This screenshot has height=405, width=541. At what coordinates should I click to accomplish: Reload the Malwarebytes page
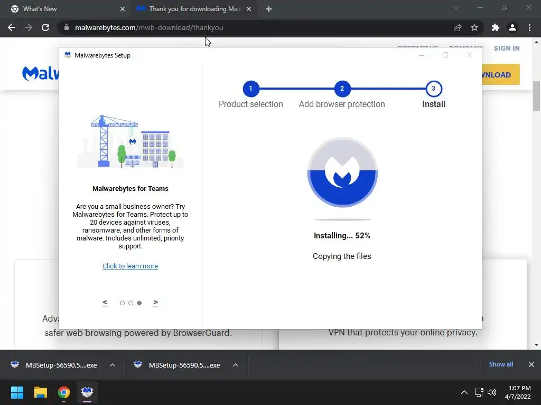(x=45, y=27)
